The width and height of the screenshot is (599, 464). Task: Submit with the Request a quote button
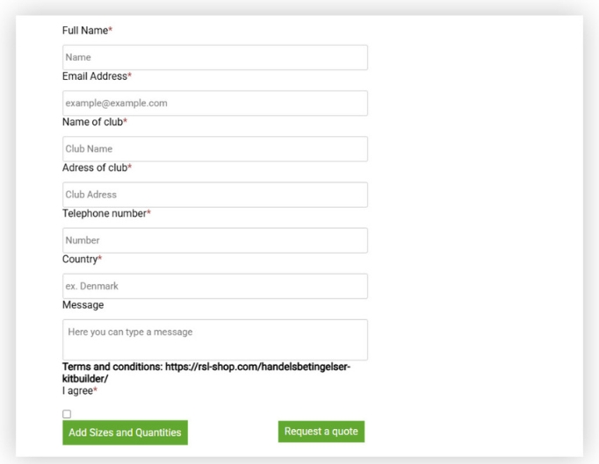321,432
